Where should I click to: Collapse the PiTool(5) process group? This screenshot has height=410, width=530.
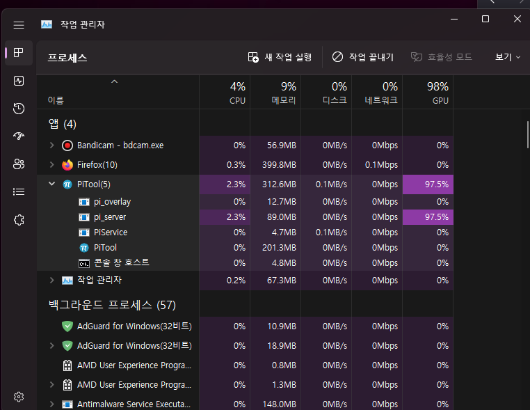click(x=51, y=184)
